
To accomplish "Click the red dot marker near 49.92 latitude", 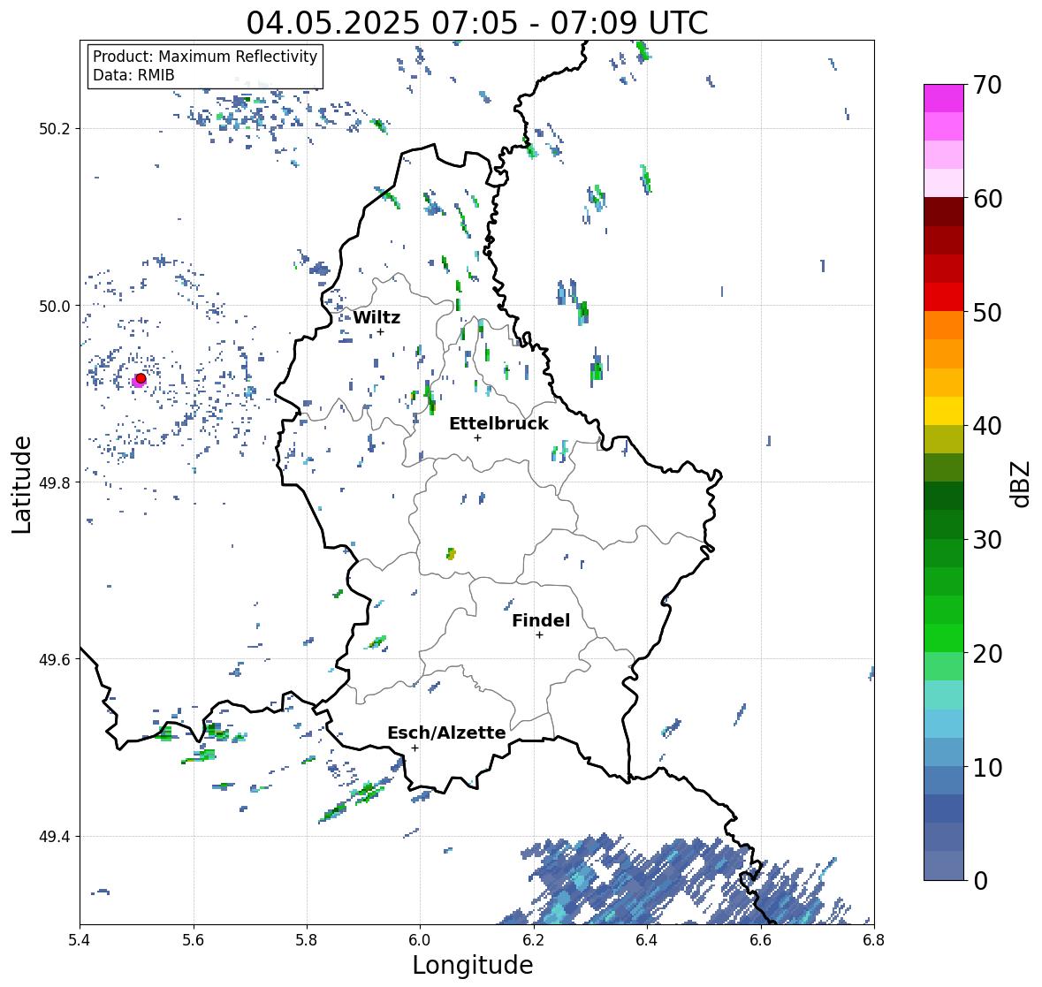I will click(x=141, y=378).
